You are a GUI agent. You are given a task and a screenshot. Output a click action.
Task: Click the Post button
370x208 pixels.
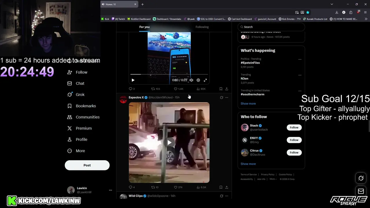point(87,165)
